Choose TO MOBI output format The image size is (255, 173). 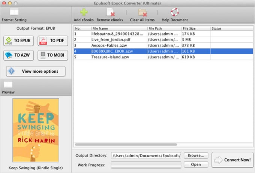53,55
